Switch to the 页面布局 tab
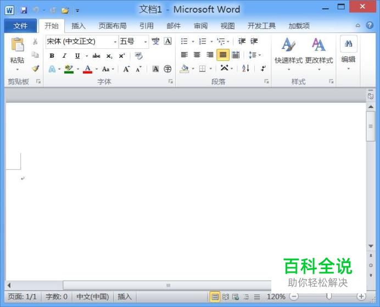The height and width of the screenshot is (307, 380). [x=113, y=26]
